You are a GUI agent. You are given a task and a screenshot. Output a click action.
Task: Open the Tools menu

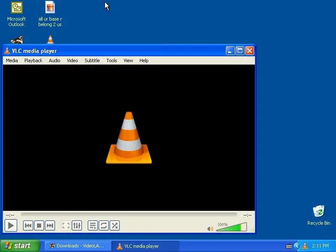pos(112,60)
